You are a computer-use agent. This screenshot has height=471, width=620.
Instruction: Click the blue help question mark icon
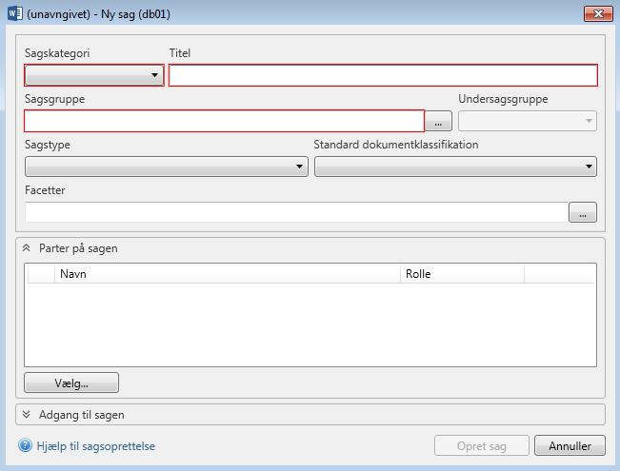point(25,445)
